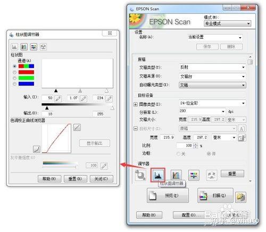Screen dimensions: 266x232
Task: Open the target size unit dropdown
Action: pos(224,138)
